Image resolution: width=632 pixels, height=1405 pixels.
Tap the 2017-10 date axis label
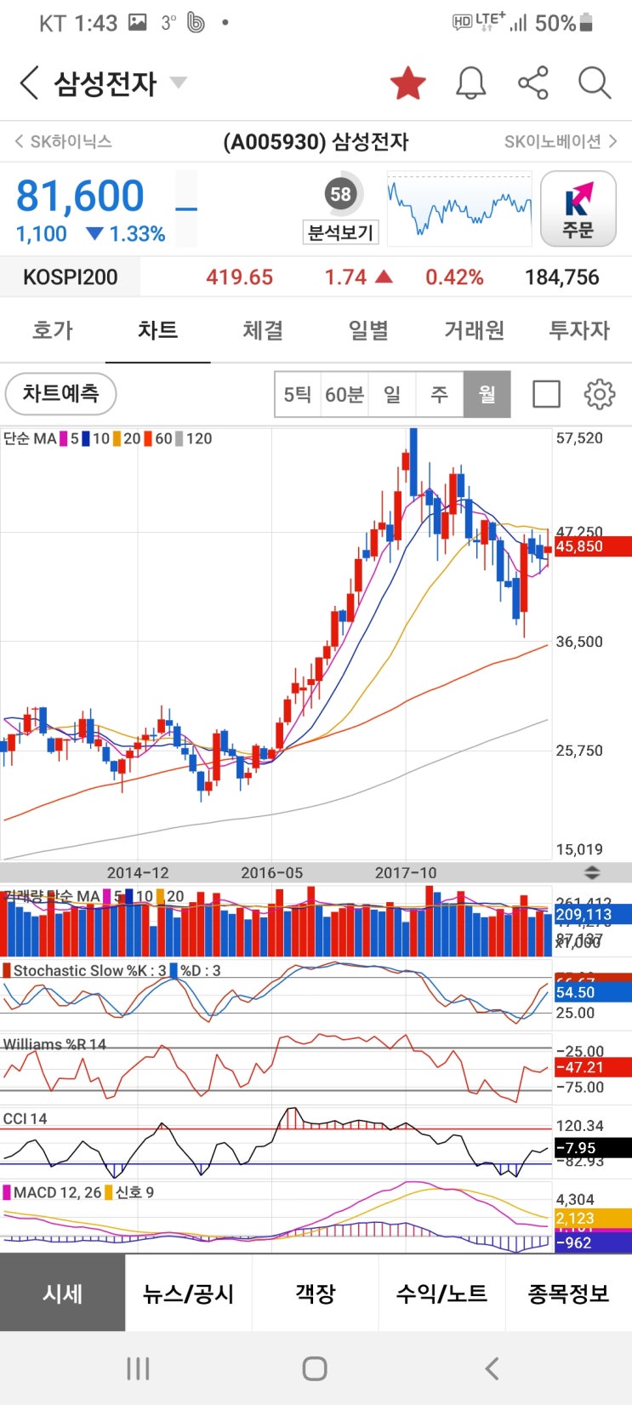click(x=406, y=873)
